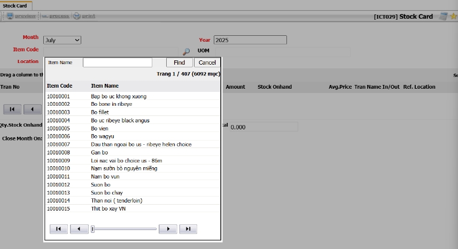Click the preview monitor icon in toolbar
Image resolution: width=458 pixels, height=249 pixels.
click(x=10, y=16)
